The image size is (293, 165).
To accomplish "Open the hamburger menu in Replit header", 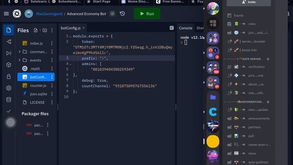I will point(6,14).
